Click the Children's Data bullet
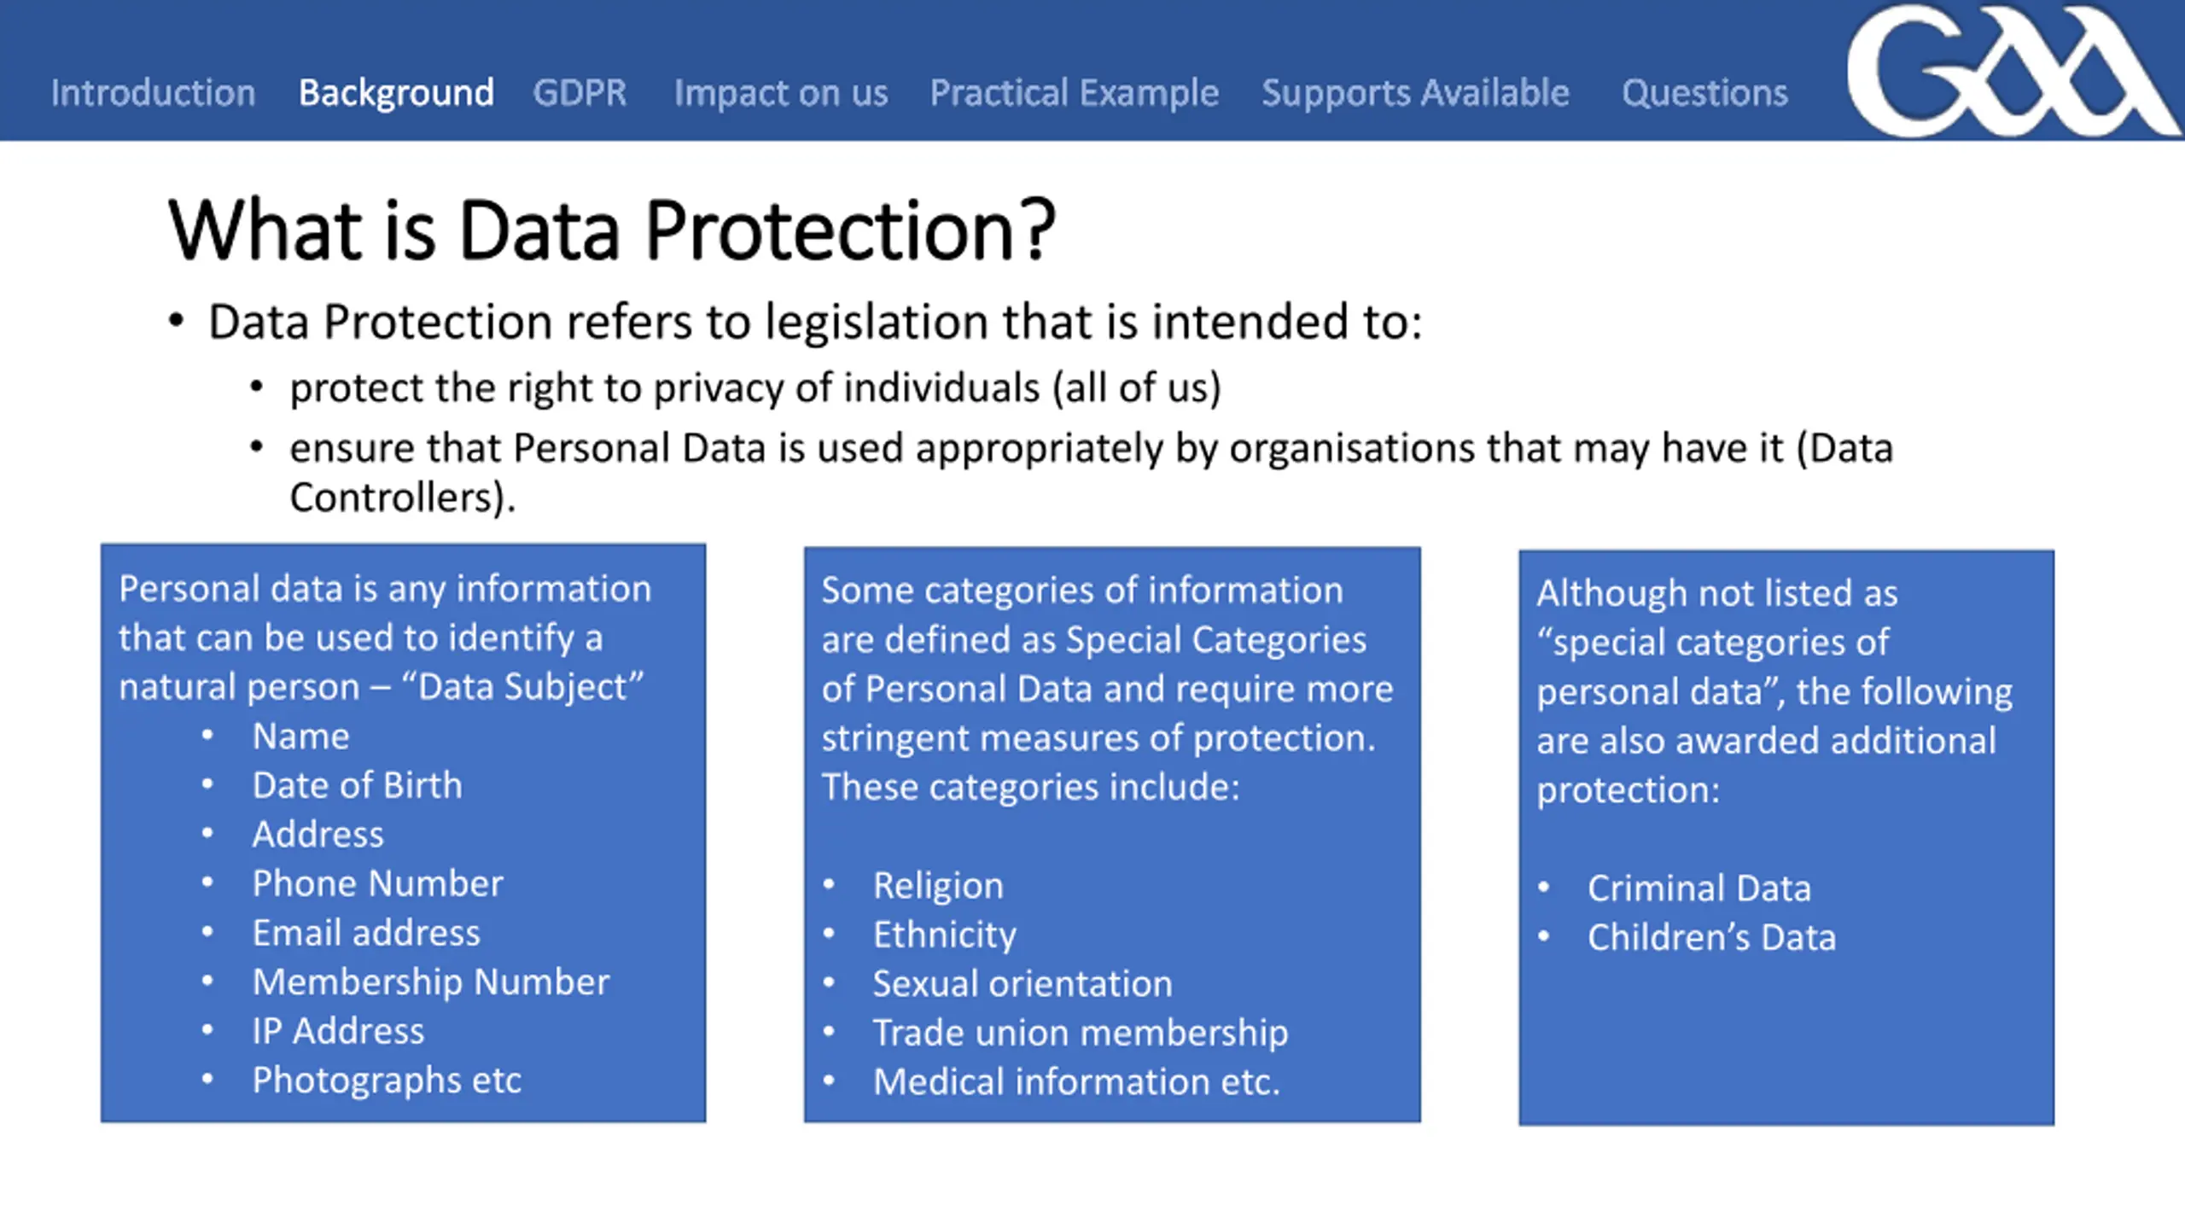The height and width of the screenshot is (1229, 2185). tap(1711, 937)
